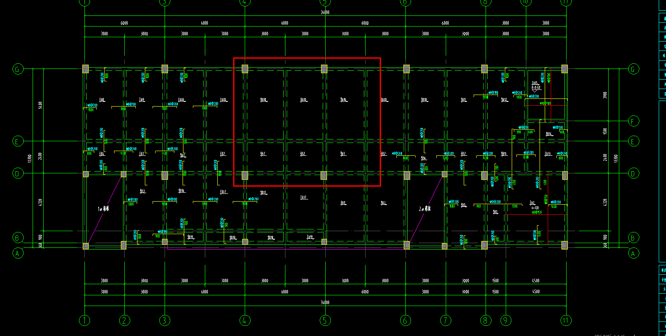Select the column at axes D and 11
Image resolution: width=666 pixels, height=336 pixels.
[565, 175]
